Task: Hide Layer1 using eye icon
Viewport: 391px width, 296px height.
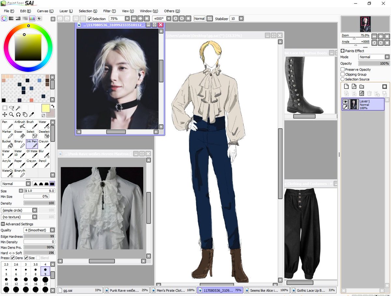Action: (x=345, y=101)
